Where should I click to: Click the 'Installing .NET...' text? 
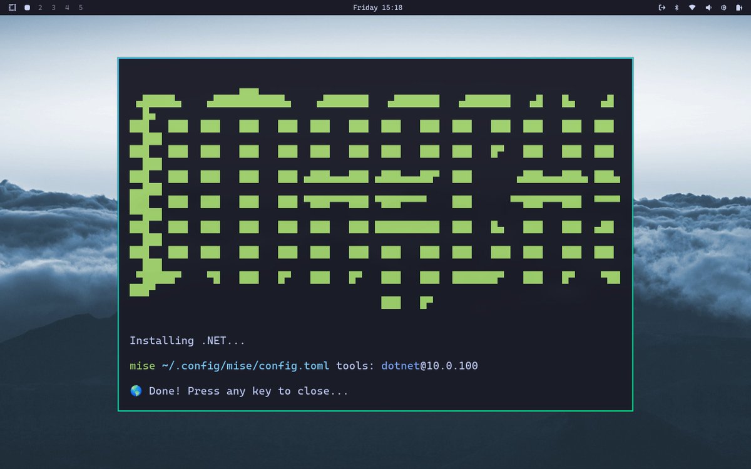coord(187,341)
